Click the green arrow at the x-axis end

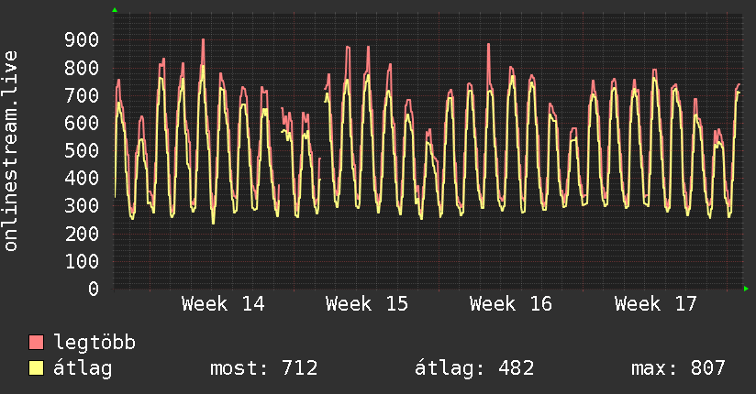pos(746,289)
